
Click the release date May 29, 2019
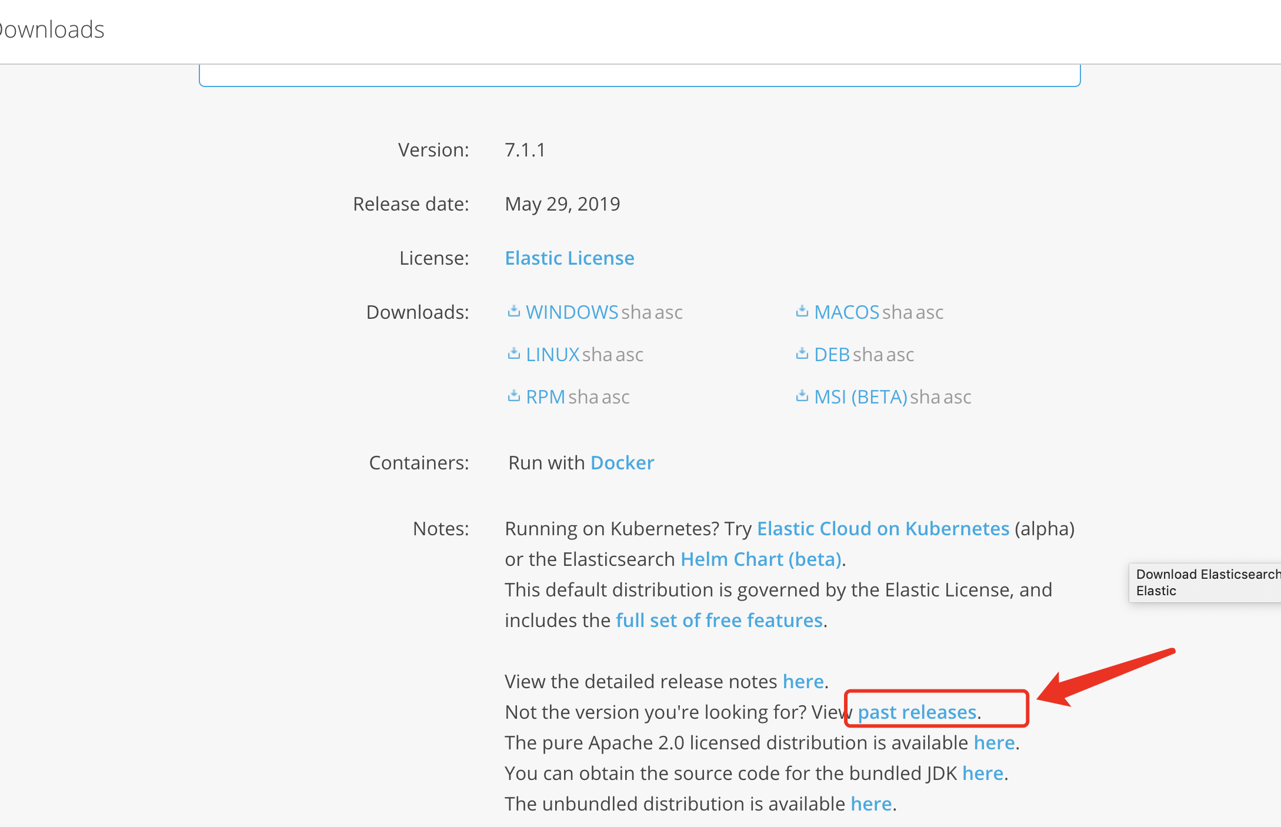562,204
